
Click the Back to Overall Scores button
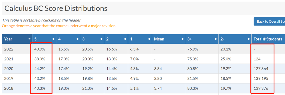pos(269,21)
